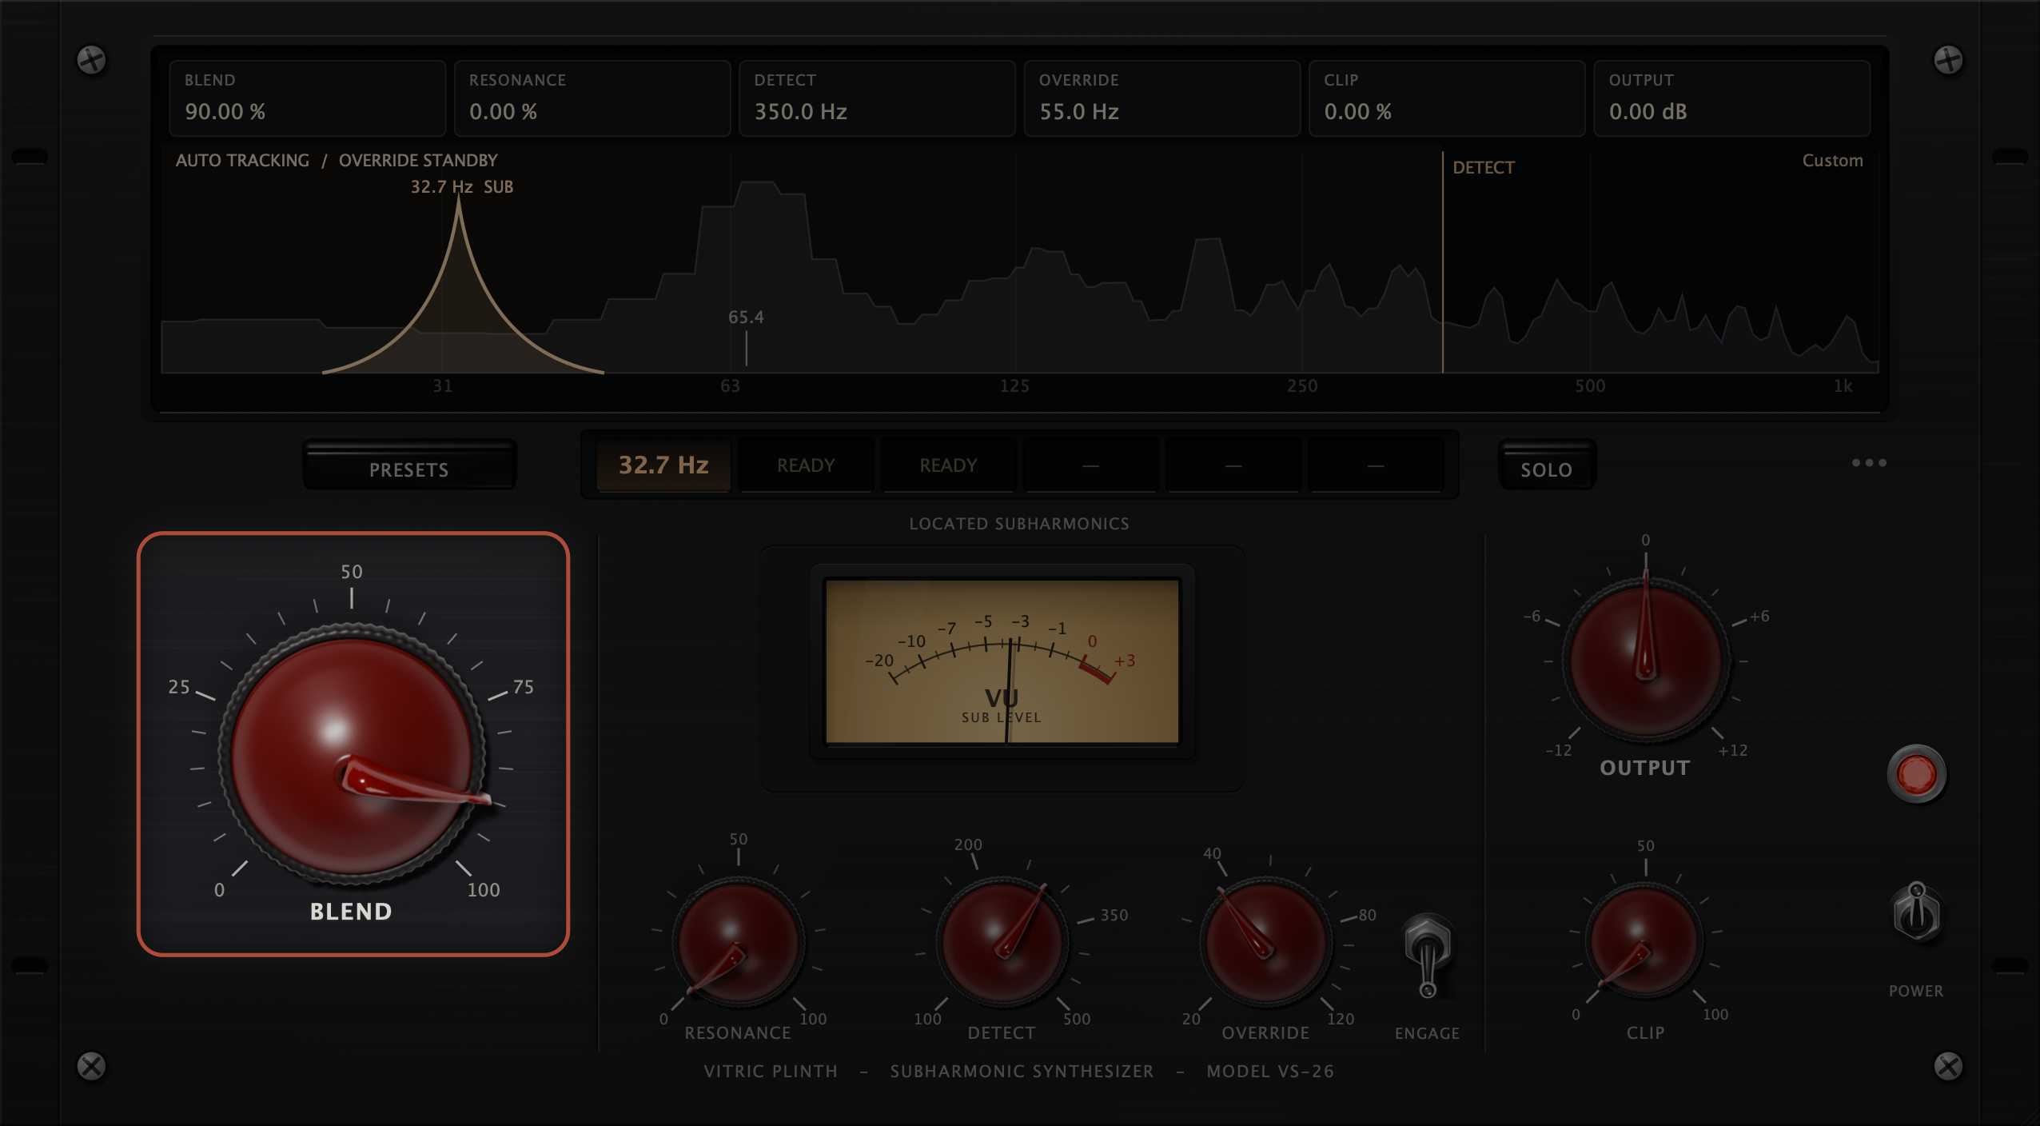Select the fourth subharmonic slot showing a dash

coord(1090,465)
